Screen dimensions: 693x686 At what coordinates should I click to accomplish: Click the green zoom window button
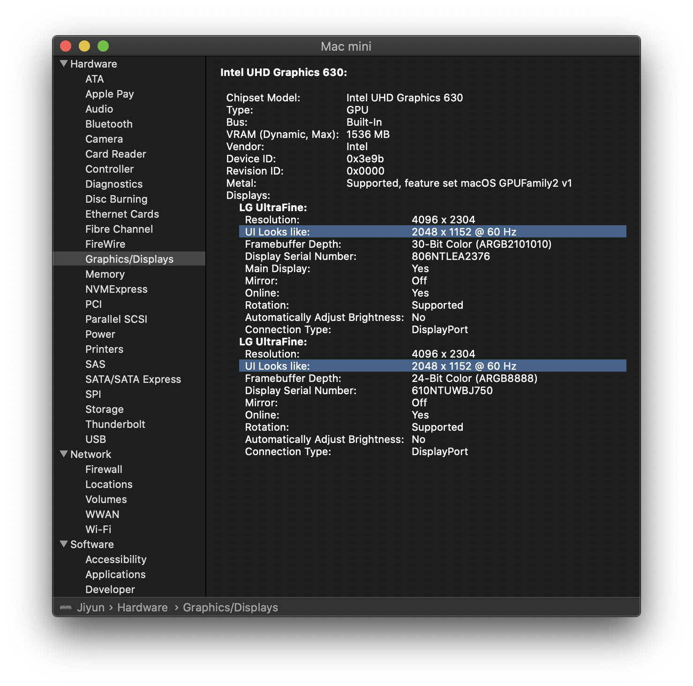click(x=103, y=46)
